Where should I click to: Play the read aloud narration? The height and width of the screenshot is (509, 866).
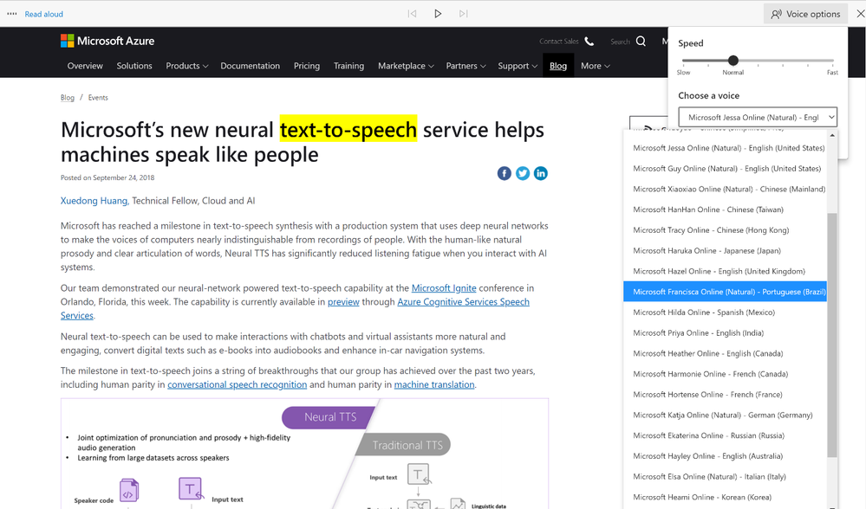click(438, 14)
